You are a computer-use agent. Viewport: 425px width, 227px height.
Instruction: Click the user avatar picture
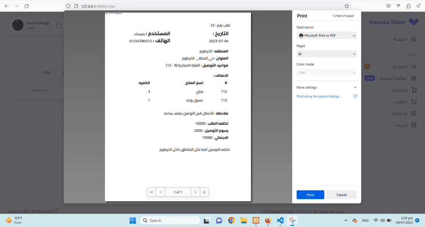point(18,25)
